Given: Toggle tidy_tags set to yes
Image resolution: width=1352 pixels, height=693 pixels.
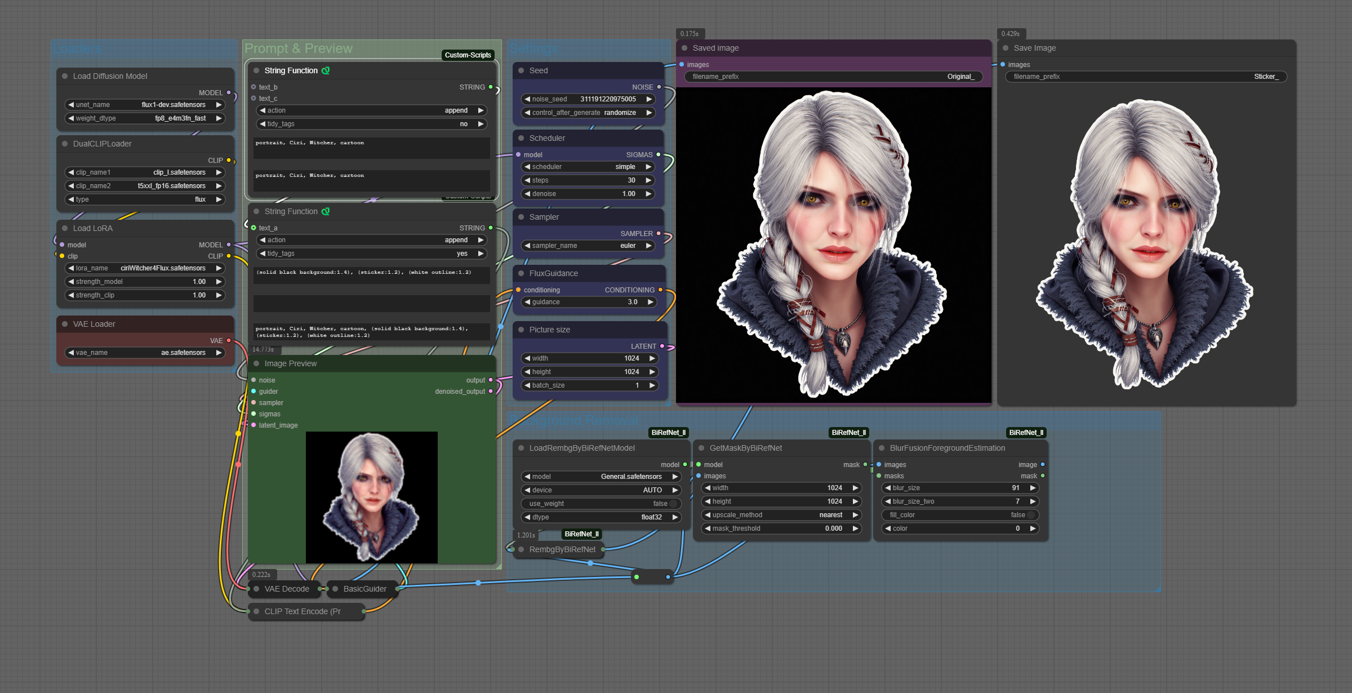Looking at the screenshot, I should (x=371, y=254).
